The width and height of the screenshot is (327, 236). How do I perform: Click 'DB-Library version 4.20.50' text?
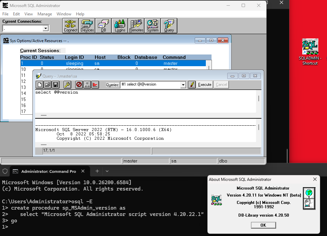(264, 215)
